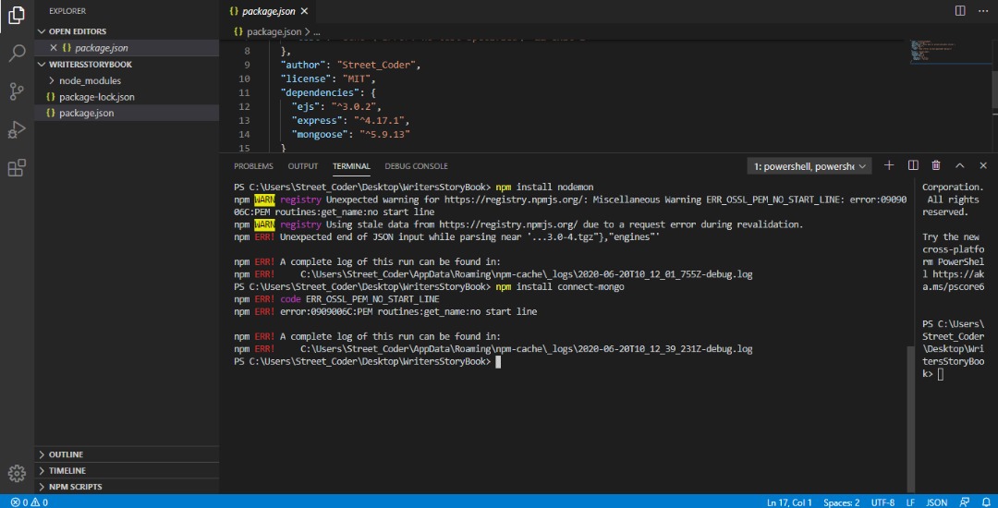Image resolution: width=998 pixels, height=508 pixels.
Task: Change indentation via Spaces: 2
Action: click(x=842, y=502)
